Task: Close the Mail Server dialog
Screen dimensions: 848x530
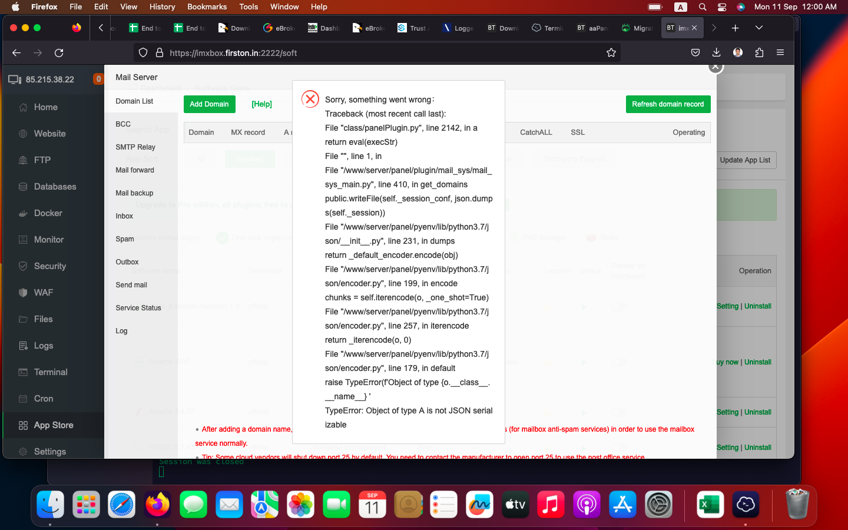Action: [715, 67]
